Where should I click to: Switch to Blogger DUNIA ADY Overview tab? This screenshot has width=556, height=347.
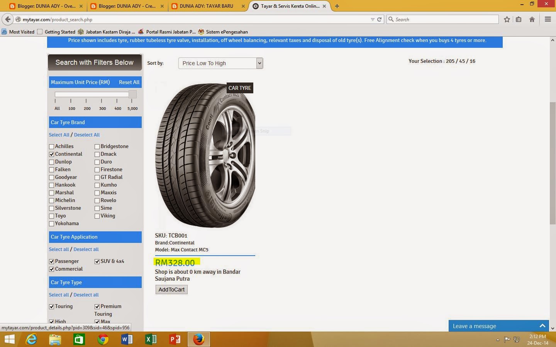pyautogui.click(x=46, y=6)
